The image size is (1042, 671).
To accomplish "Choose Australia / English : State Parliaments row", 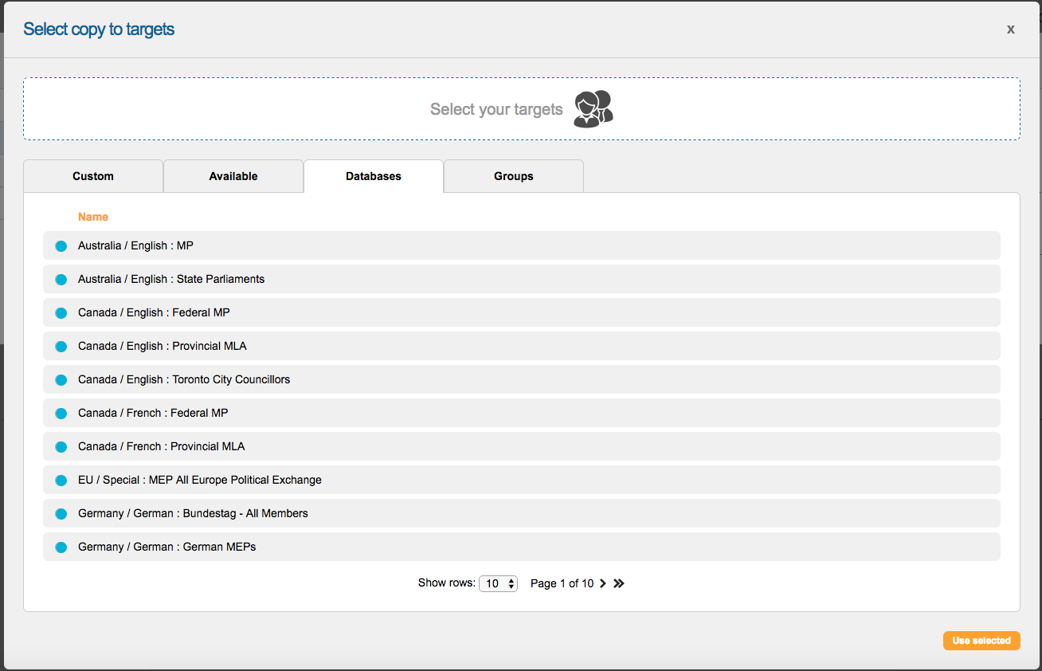I will (x=171, y=279).
